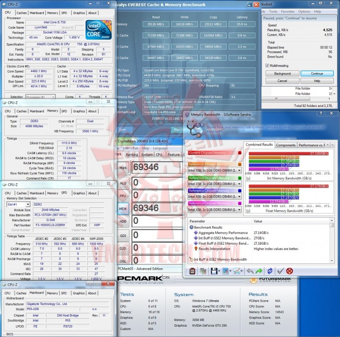The width and height of the screenshot is (340, 337).
Task: Click the GDI benchmark button in CrystalMark
Action: tap(123, 236)
